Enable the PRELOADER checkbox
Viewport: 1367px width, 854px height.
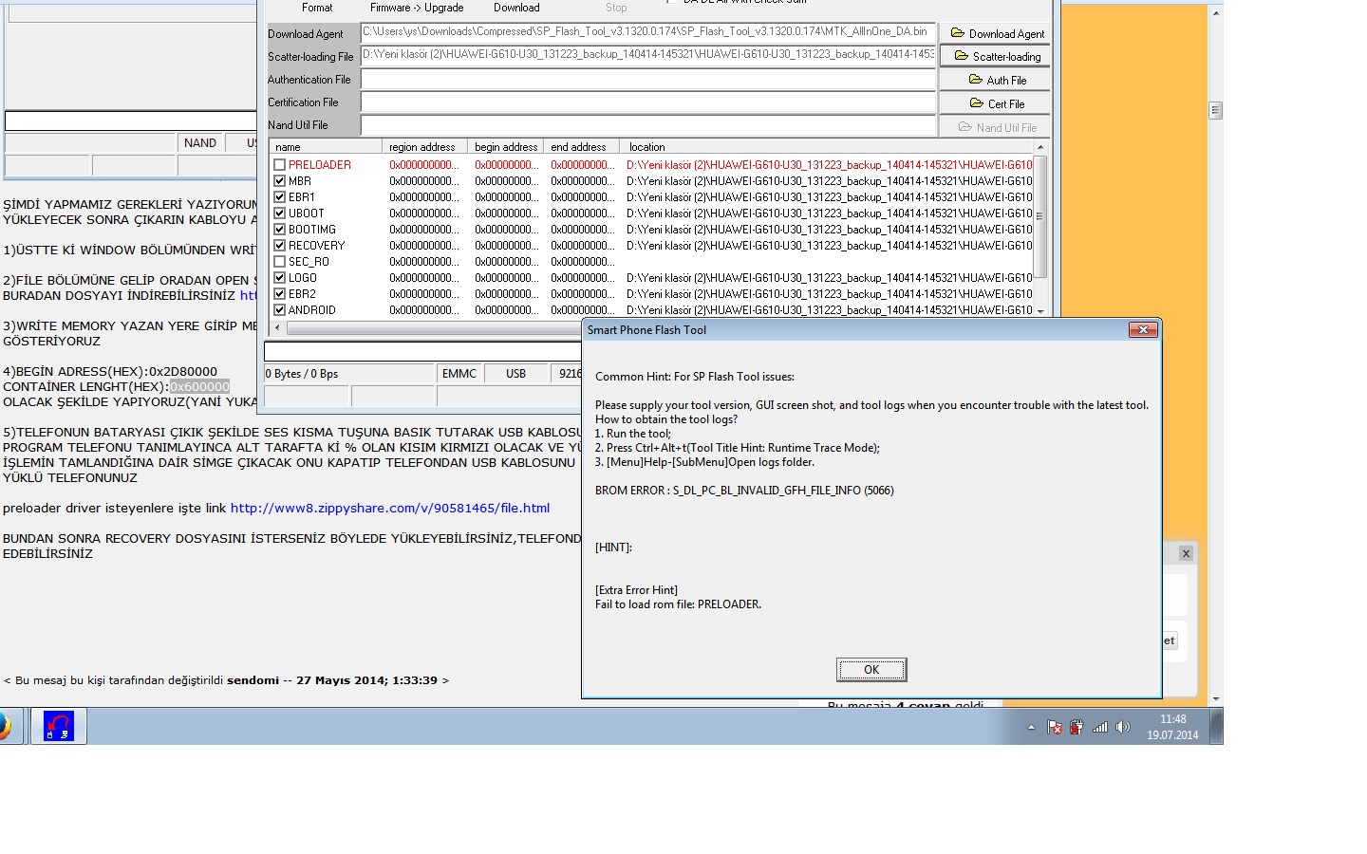click(x=279, y=165)
